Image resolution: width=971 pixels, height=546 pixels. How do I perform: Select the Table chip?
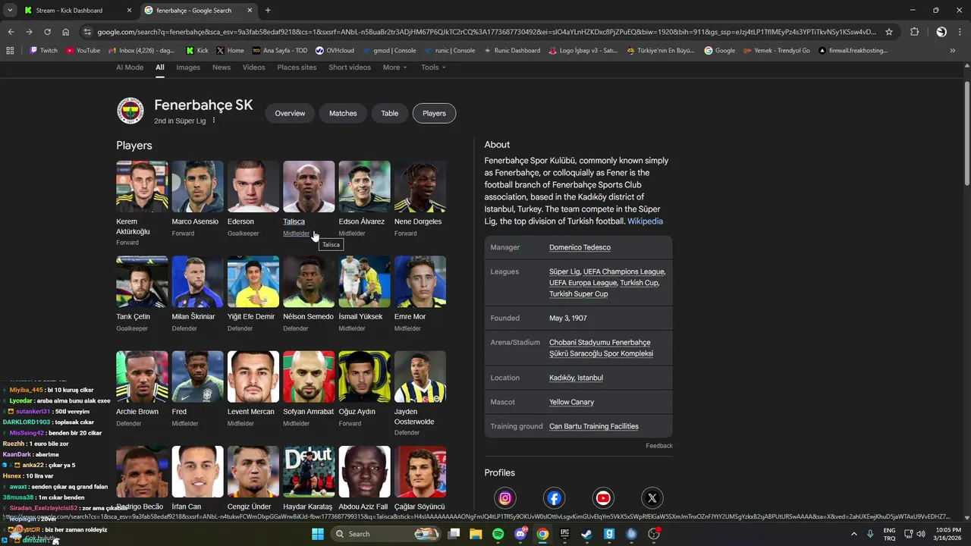[389, 113]
